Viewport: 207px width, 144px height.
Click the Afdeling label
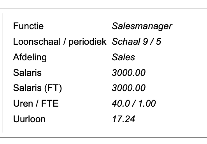[30, 58]
